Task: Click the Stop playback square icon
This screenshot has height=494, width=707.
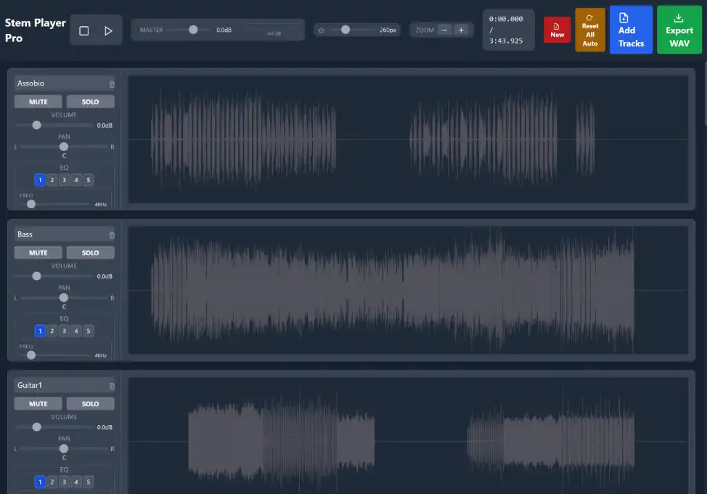Action: [x=84, y=30]
